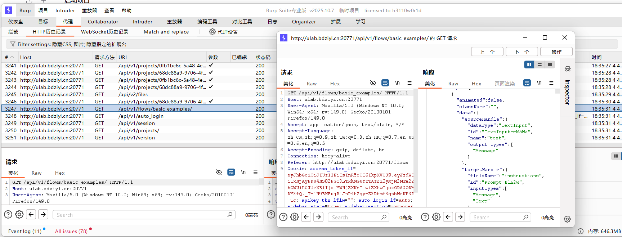
Task: Toggle line wrap icon in popup request panel
Action: click(385, 83)
